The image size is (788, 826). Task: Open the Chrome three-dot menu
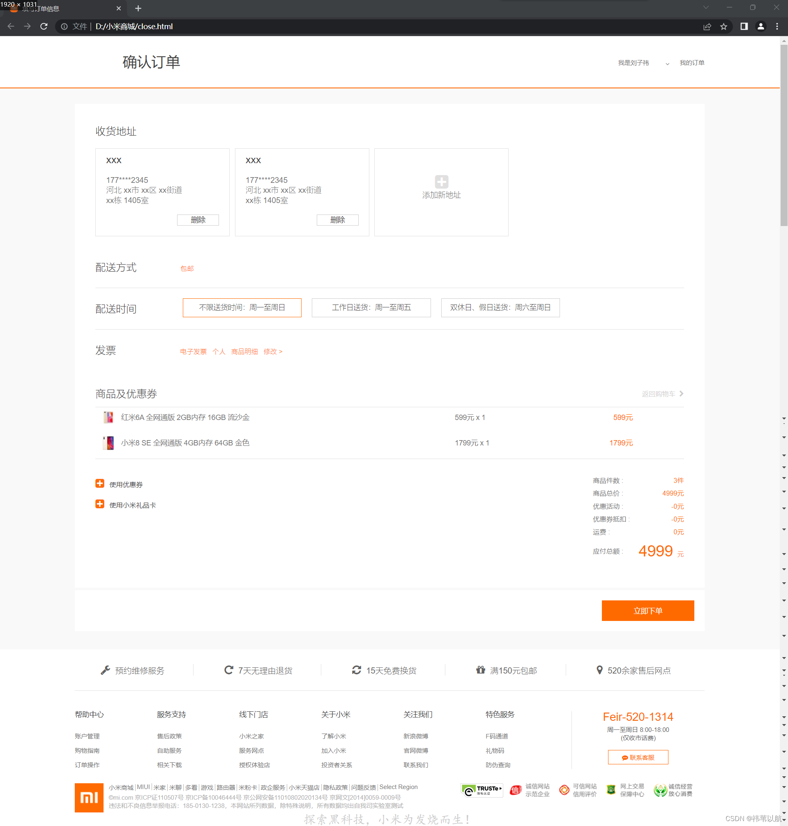pos(776,26)
